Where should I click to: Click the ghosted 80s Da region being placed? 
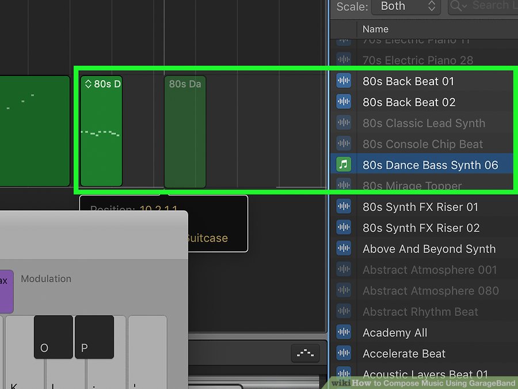coord(185,131)
